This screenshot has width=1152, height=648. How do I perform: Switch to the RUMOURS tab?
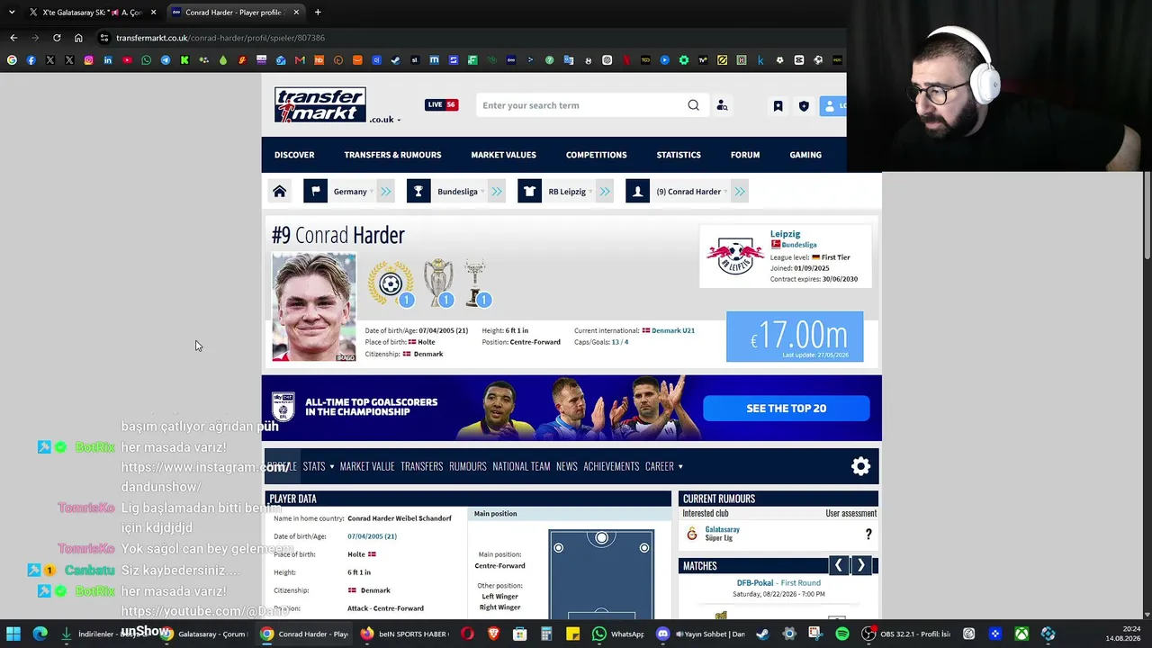click(468, 466)
